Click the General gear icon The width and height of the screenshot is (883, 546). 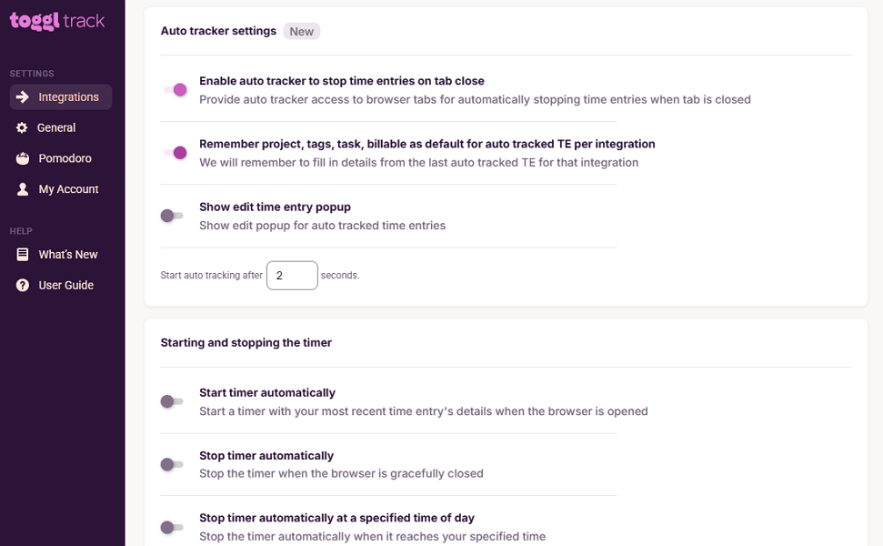point(22,128)
